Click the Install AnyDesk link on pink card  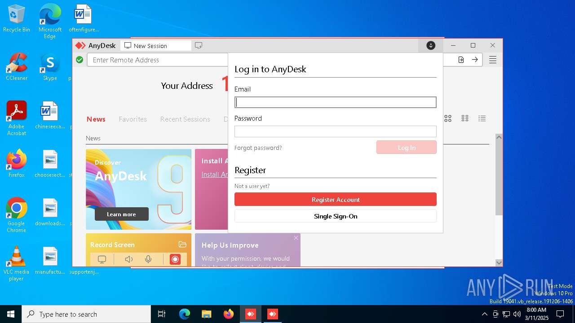(x=215, y=175)
